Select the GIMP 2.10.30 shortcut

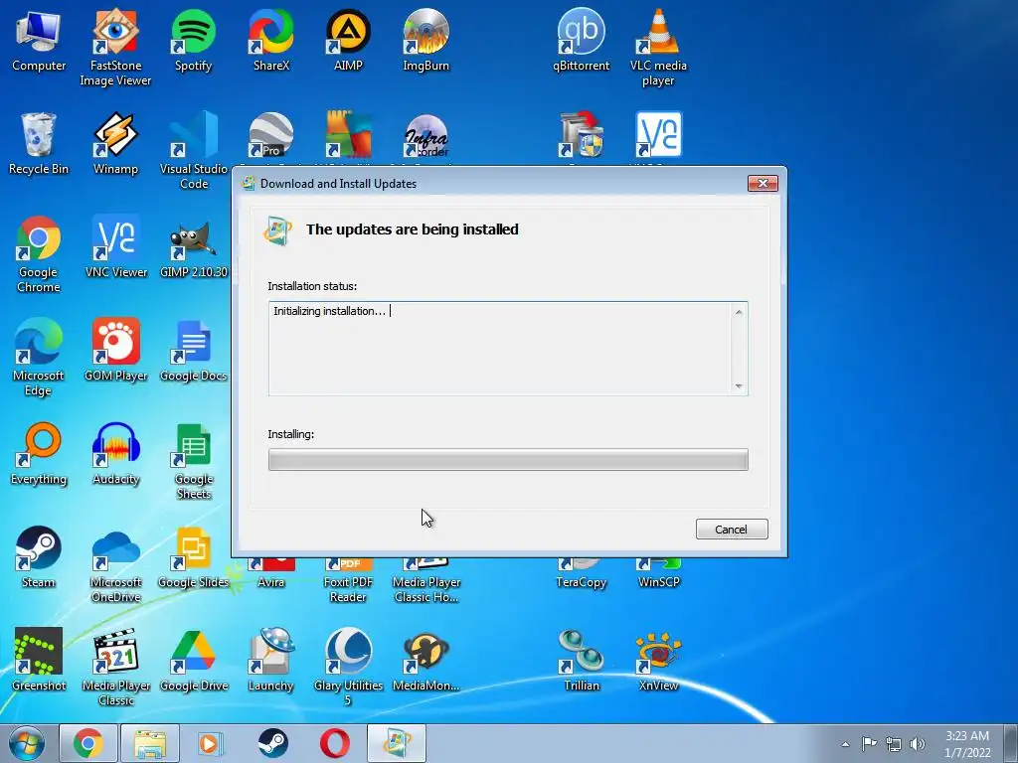coord(194,247)
